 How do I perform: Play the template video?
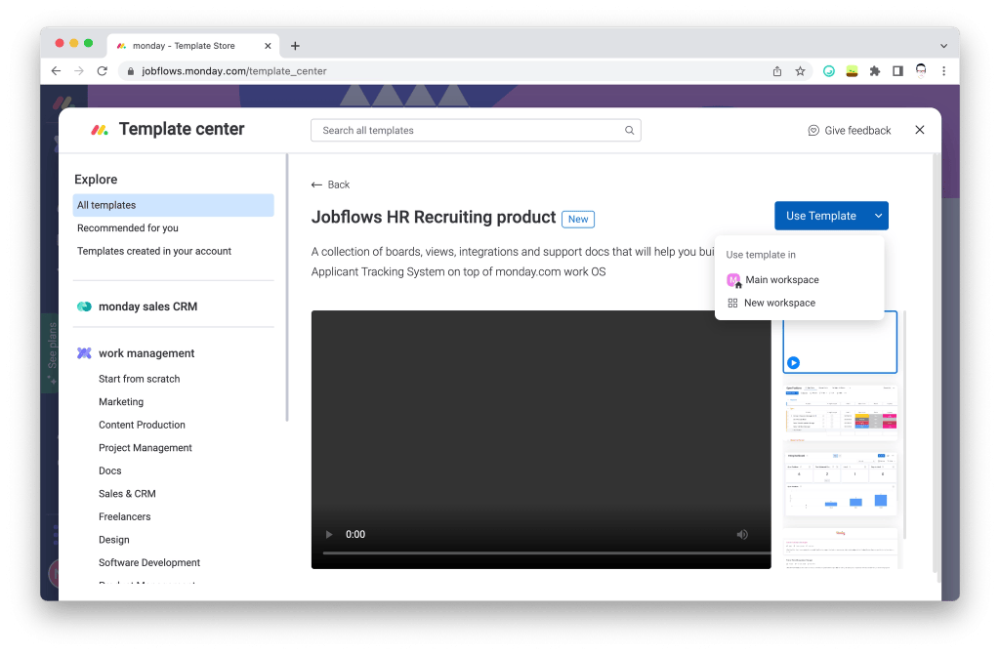coord(329,534)
